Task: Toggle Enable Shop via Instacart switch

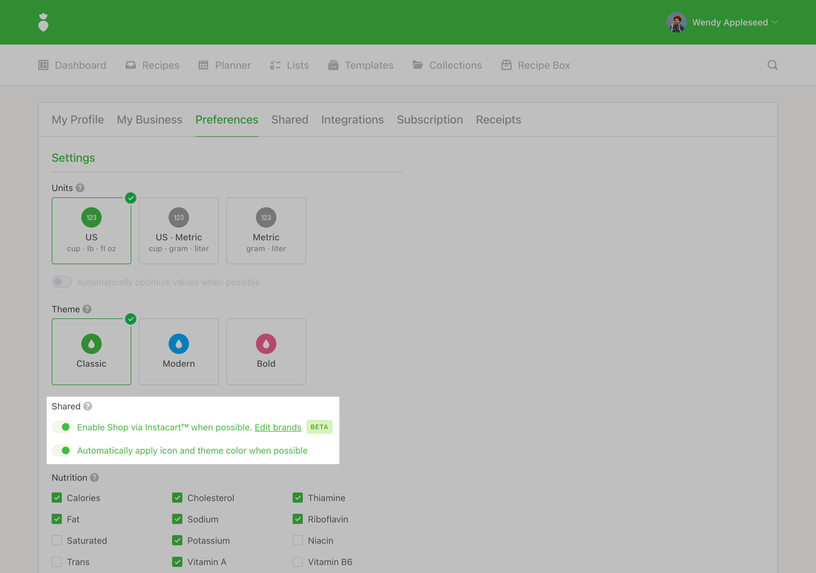Action: click(x=62, y=427)
